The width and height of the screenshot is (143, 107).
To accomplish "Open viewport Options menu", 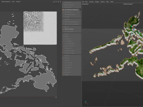I will tap(102, 2).
